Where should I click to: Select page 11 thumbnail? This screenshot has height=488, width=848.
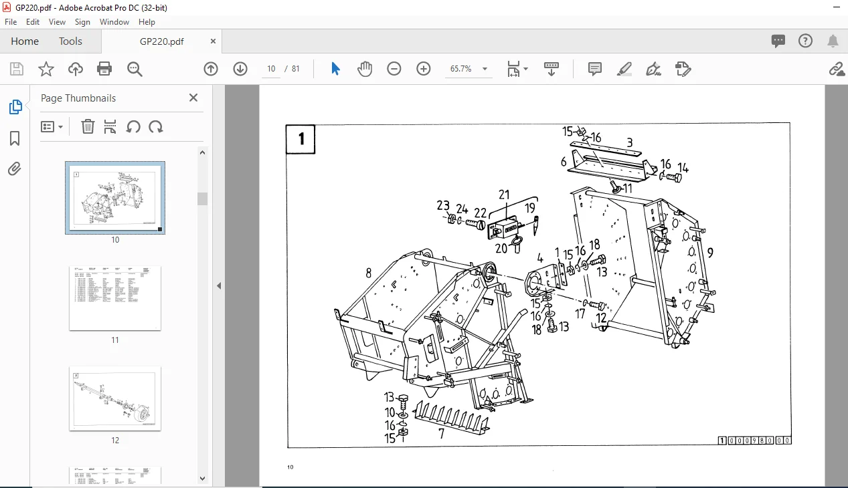(115, 298)
